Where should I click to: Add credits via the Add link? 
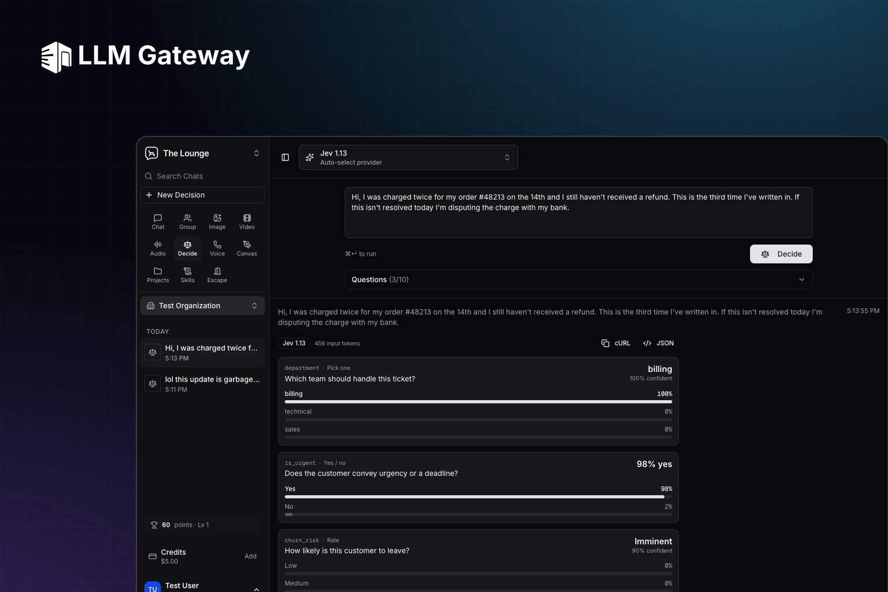pyautogui.click(x=250, y=556)
